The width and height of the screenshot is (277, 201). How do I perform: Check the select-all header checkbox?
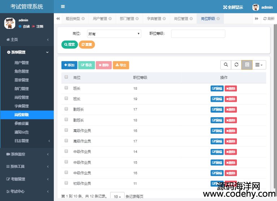66,77
